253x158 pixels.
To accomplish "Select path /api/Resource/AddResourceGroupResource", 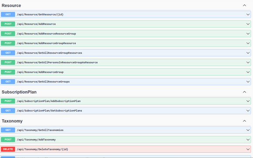I will click(x=46, y=43).
